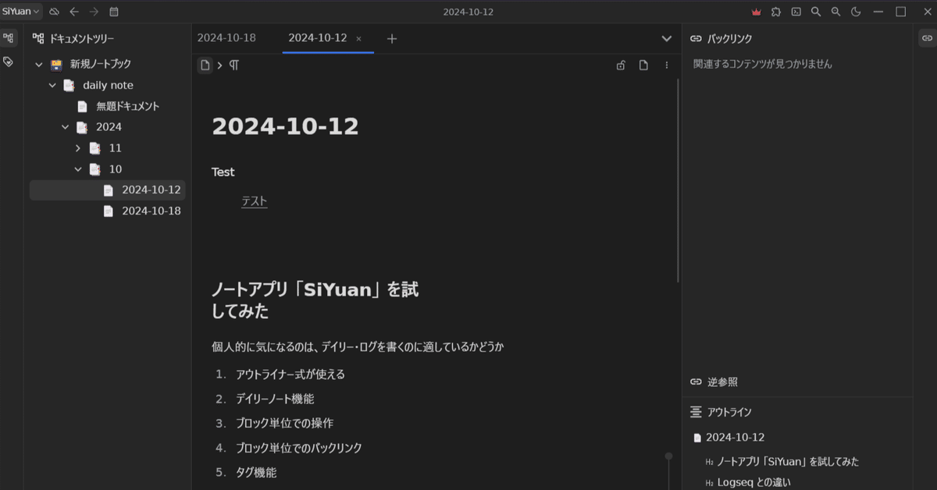Open the tags dock icon in left sidebar
Viewport: 937px width, 490px height.
click(9, 62)
